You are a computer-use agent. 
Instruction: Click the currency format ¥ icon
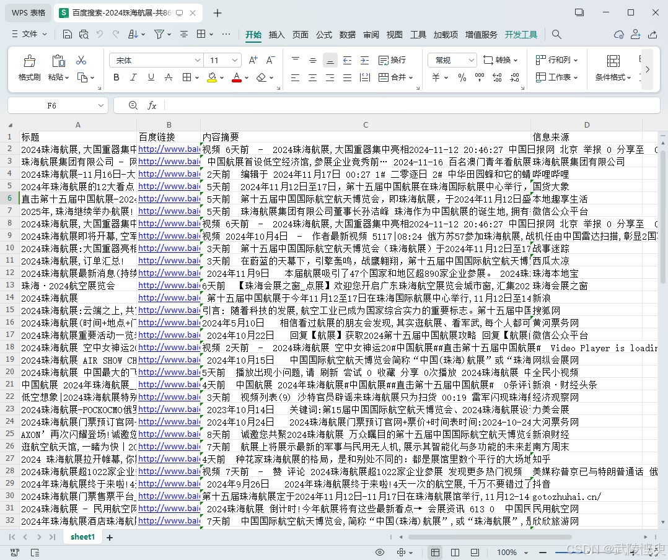436,77
